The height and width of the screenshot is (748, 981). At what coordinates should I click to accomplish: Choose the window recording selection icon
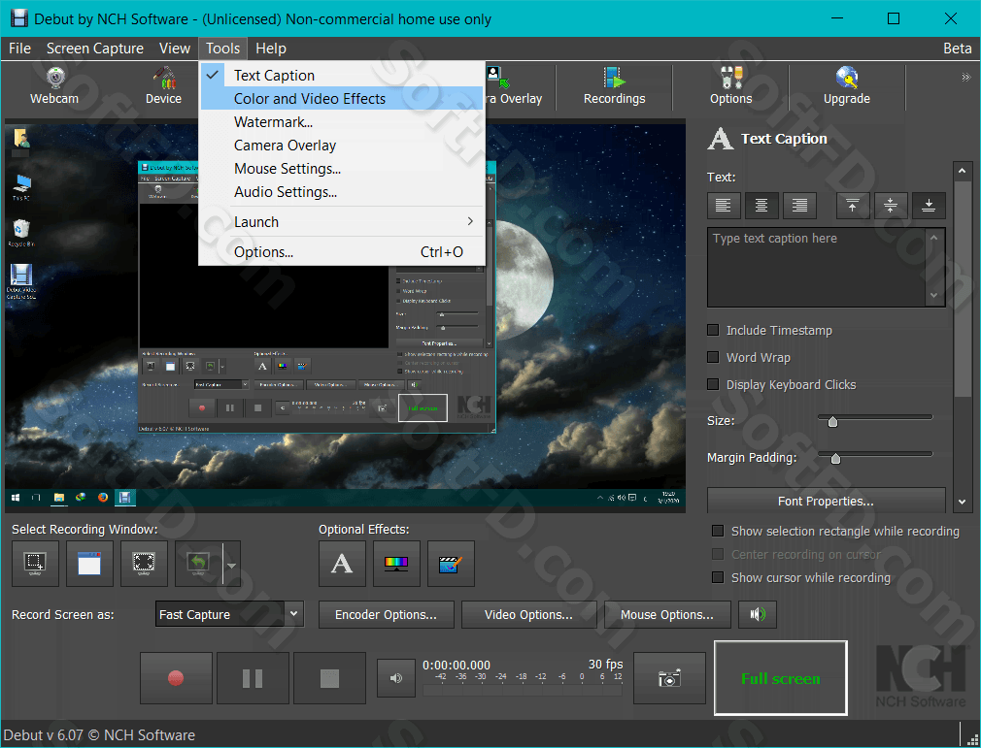[x=89, y=564]
